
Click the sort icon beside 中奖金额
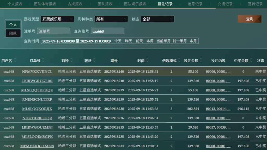tap(251, 60)
